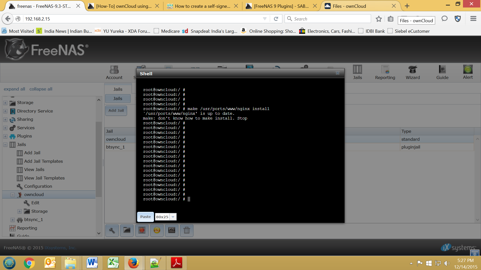Click the collapse all link
481x270 pixels.
(x=41, y=89)
